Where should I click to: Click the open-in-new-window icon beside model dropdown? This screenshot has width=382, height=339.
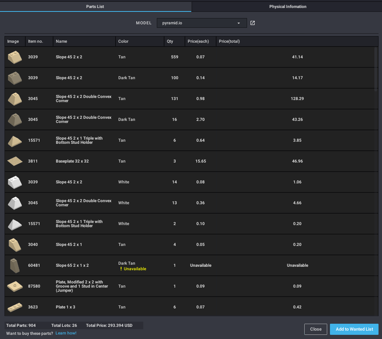253,23
